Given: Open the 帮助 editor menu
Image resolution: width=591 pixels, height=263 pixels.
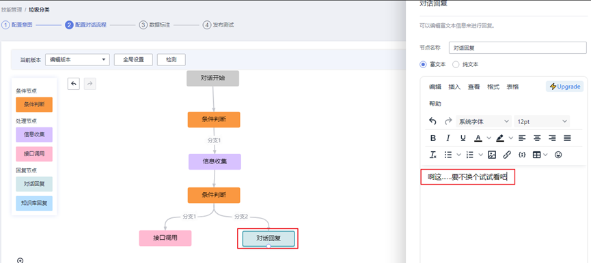Looking at the screenshot, I should pyautogui.click(x=435, y=104).
